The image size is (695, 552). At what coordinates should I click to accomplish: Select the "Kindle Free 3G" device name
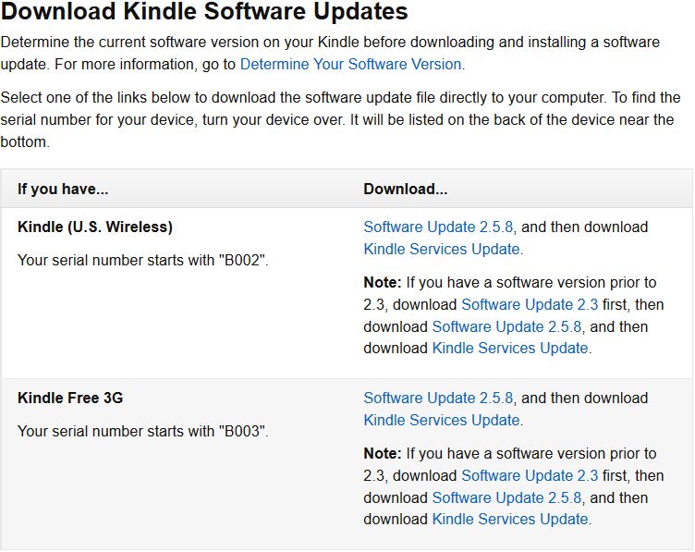point(70,398)
